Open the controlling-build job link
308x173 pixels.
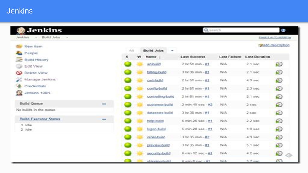click(x=161, y=96)
